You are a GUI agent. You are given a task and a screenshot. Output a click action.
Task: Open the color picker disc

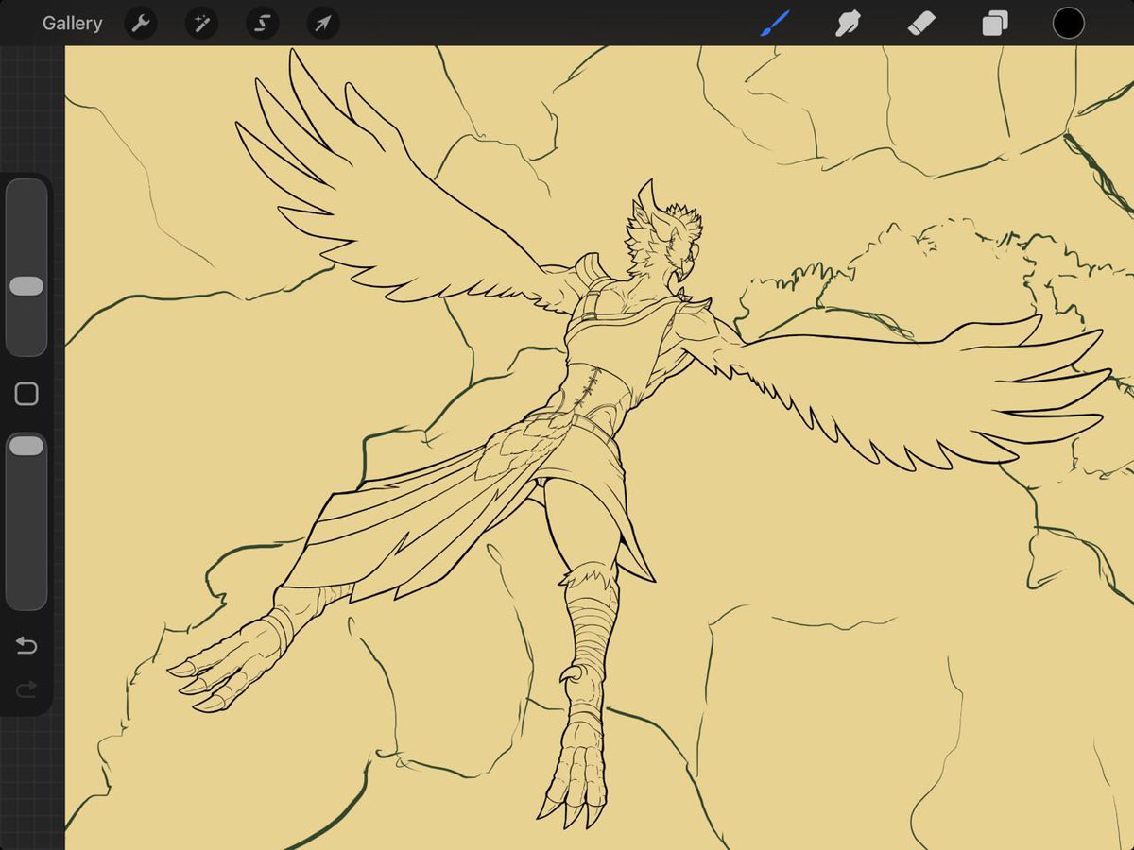point(1068,24)
